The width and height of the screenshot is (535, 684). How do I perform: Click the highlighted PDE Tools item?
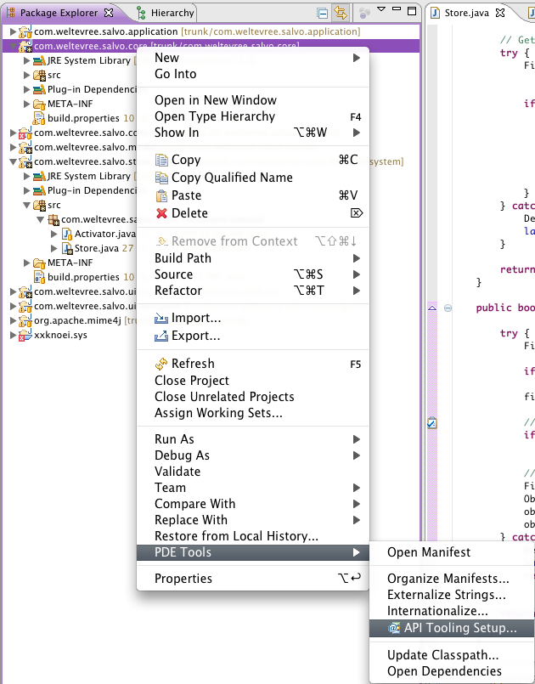point(253,552)
